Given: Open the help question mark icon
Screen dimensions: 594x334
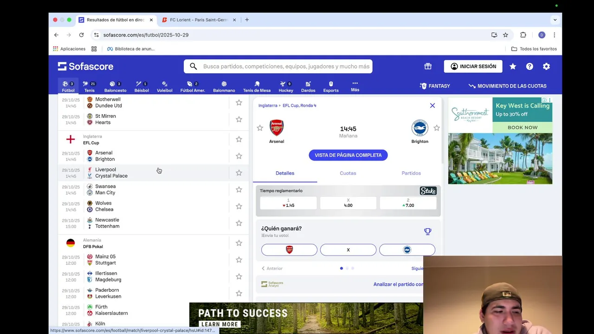Looking at the screenshot, I should point(529,66).
